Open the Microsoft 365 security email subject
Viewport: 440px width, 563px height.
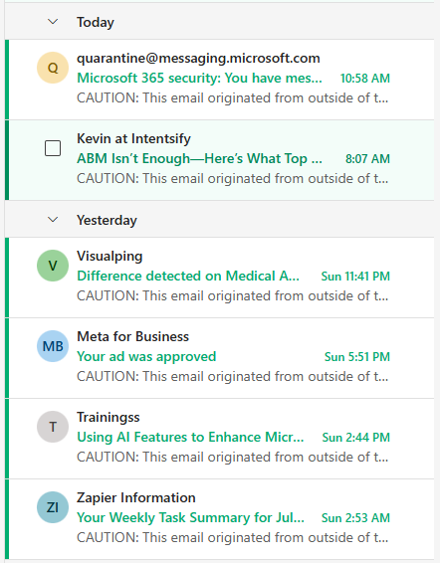(x=199, y=78)
